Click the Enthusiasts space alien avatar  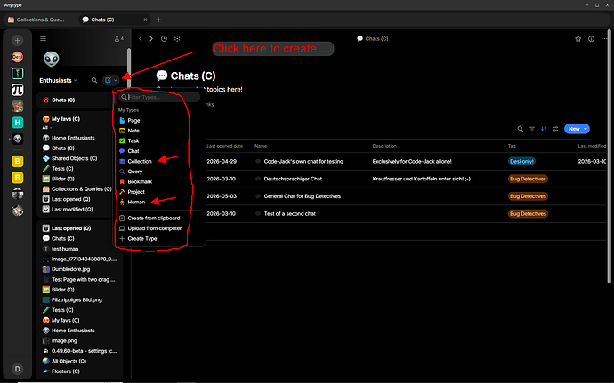52,59
